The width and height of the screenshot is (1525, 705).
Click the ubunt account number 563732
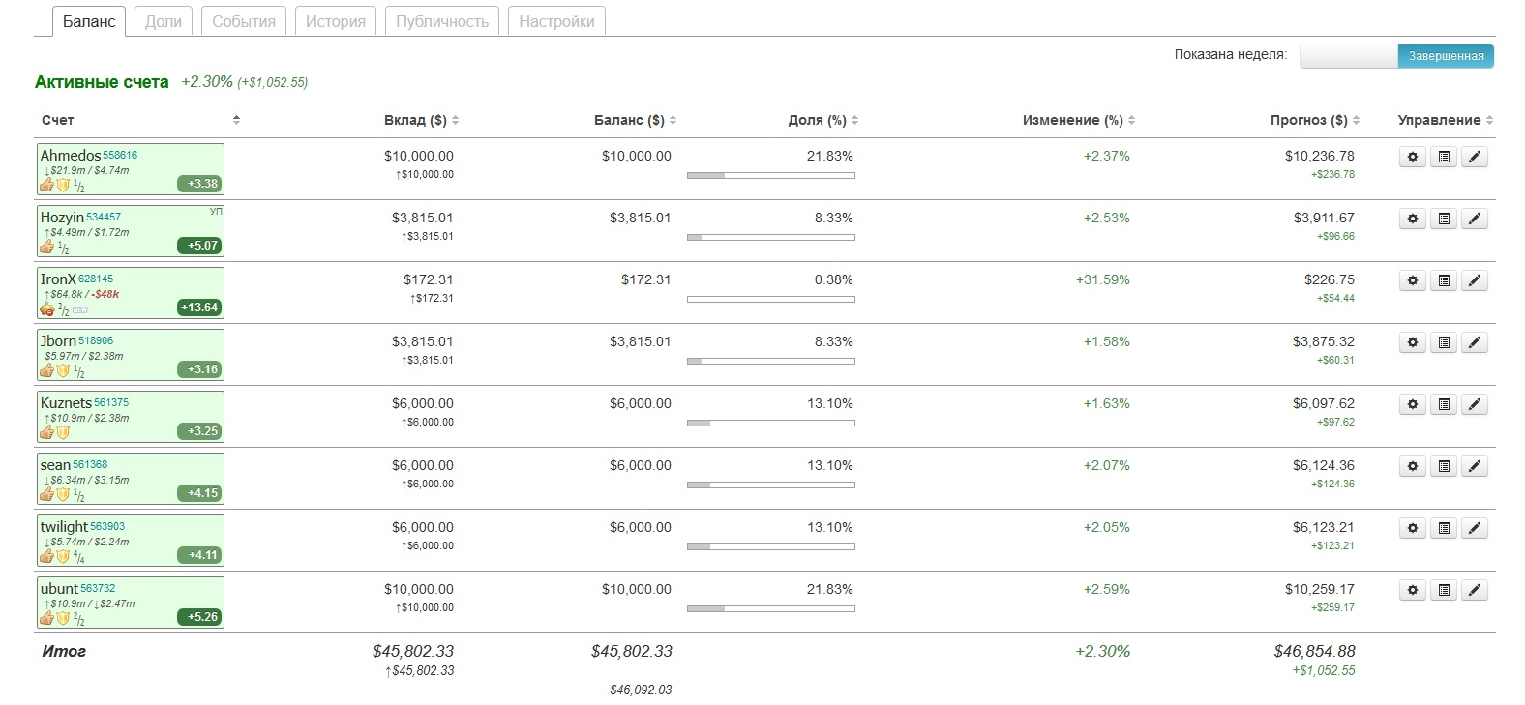click(x=98, y=588)
